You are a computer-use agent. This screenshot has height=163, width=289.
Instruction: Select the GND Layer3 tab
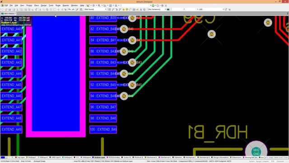[x=55, y=158]
